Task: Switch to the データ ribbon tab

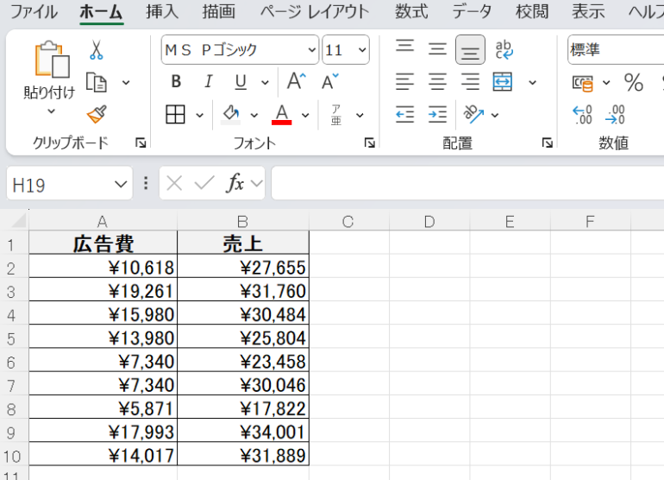Action: pos(472,12)
